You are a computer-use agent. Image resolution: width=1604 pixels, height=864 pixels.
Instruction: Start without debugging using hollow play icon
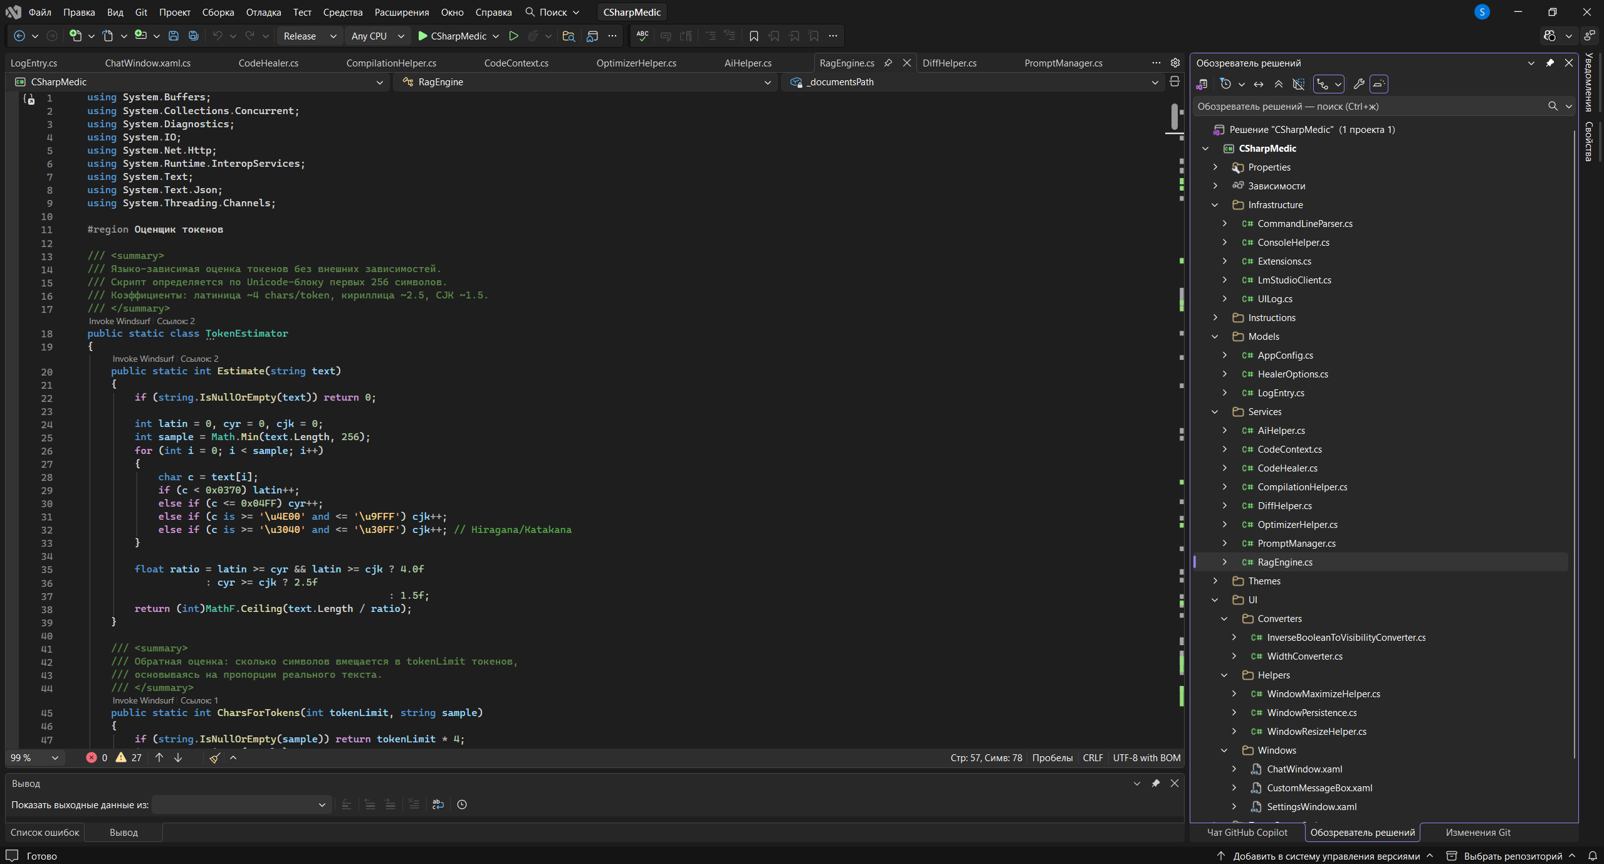coord(513,36)
